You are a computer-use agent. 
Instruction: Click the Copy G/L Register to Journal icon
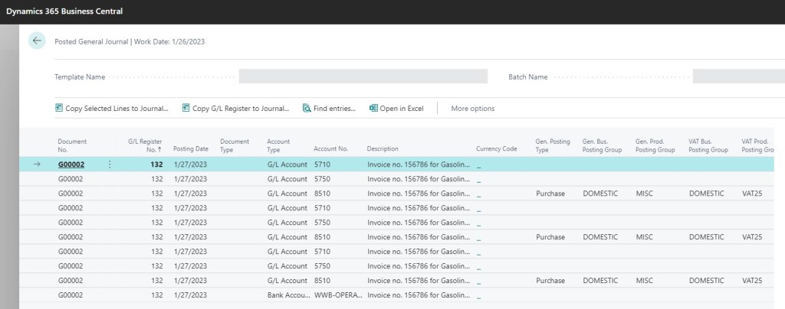coord(186,109)
